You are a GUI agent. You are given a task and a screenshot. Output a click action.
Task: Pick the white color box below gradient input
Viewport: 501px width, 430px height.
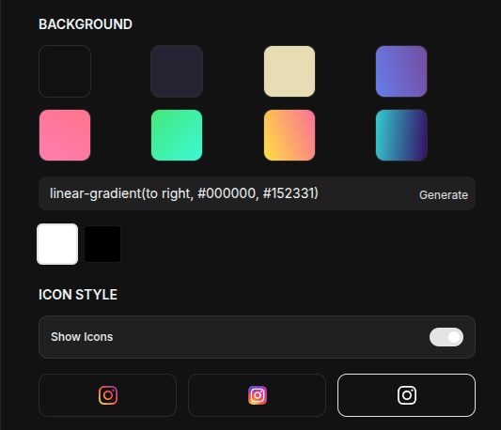(x=57, y=244)
